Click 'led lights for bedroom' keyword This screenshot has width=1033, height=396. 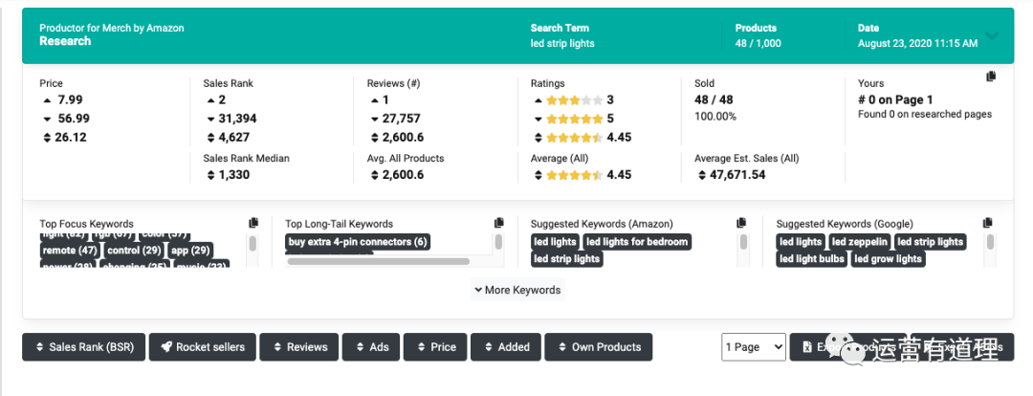[x=637, y=242]
